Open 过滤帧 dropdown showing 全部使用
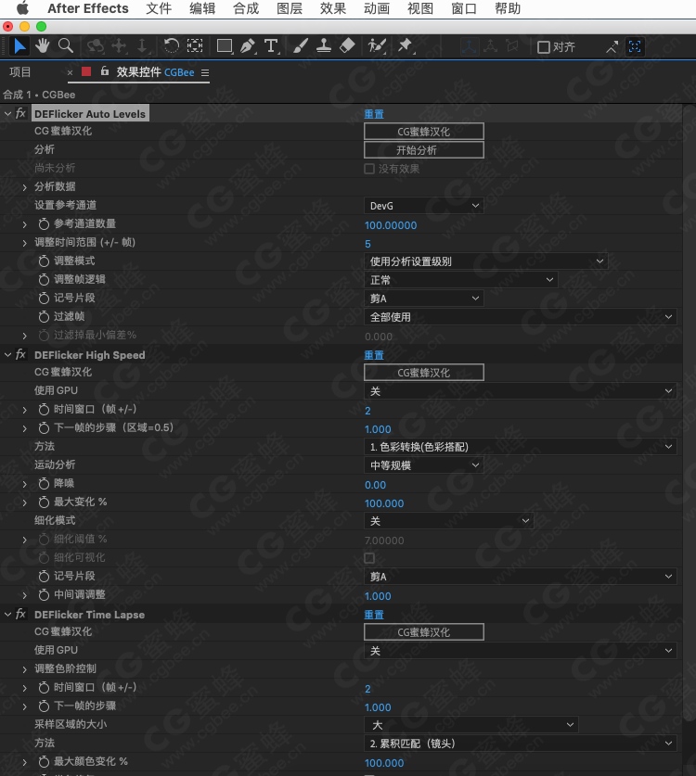This screenshot has height=776, width=696. (521, 317)
